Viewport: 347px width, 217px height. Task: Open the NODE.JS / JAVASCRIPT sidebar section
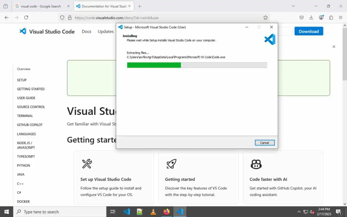(x=26, y=145)
